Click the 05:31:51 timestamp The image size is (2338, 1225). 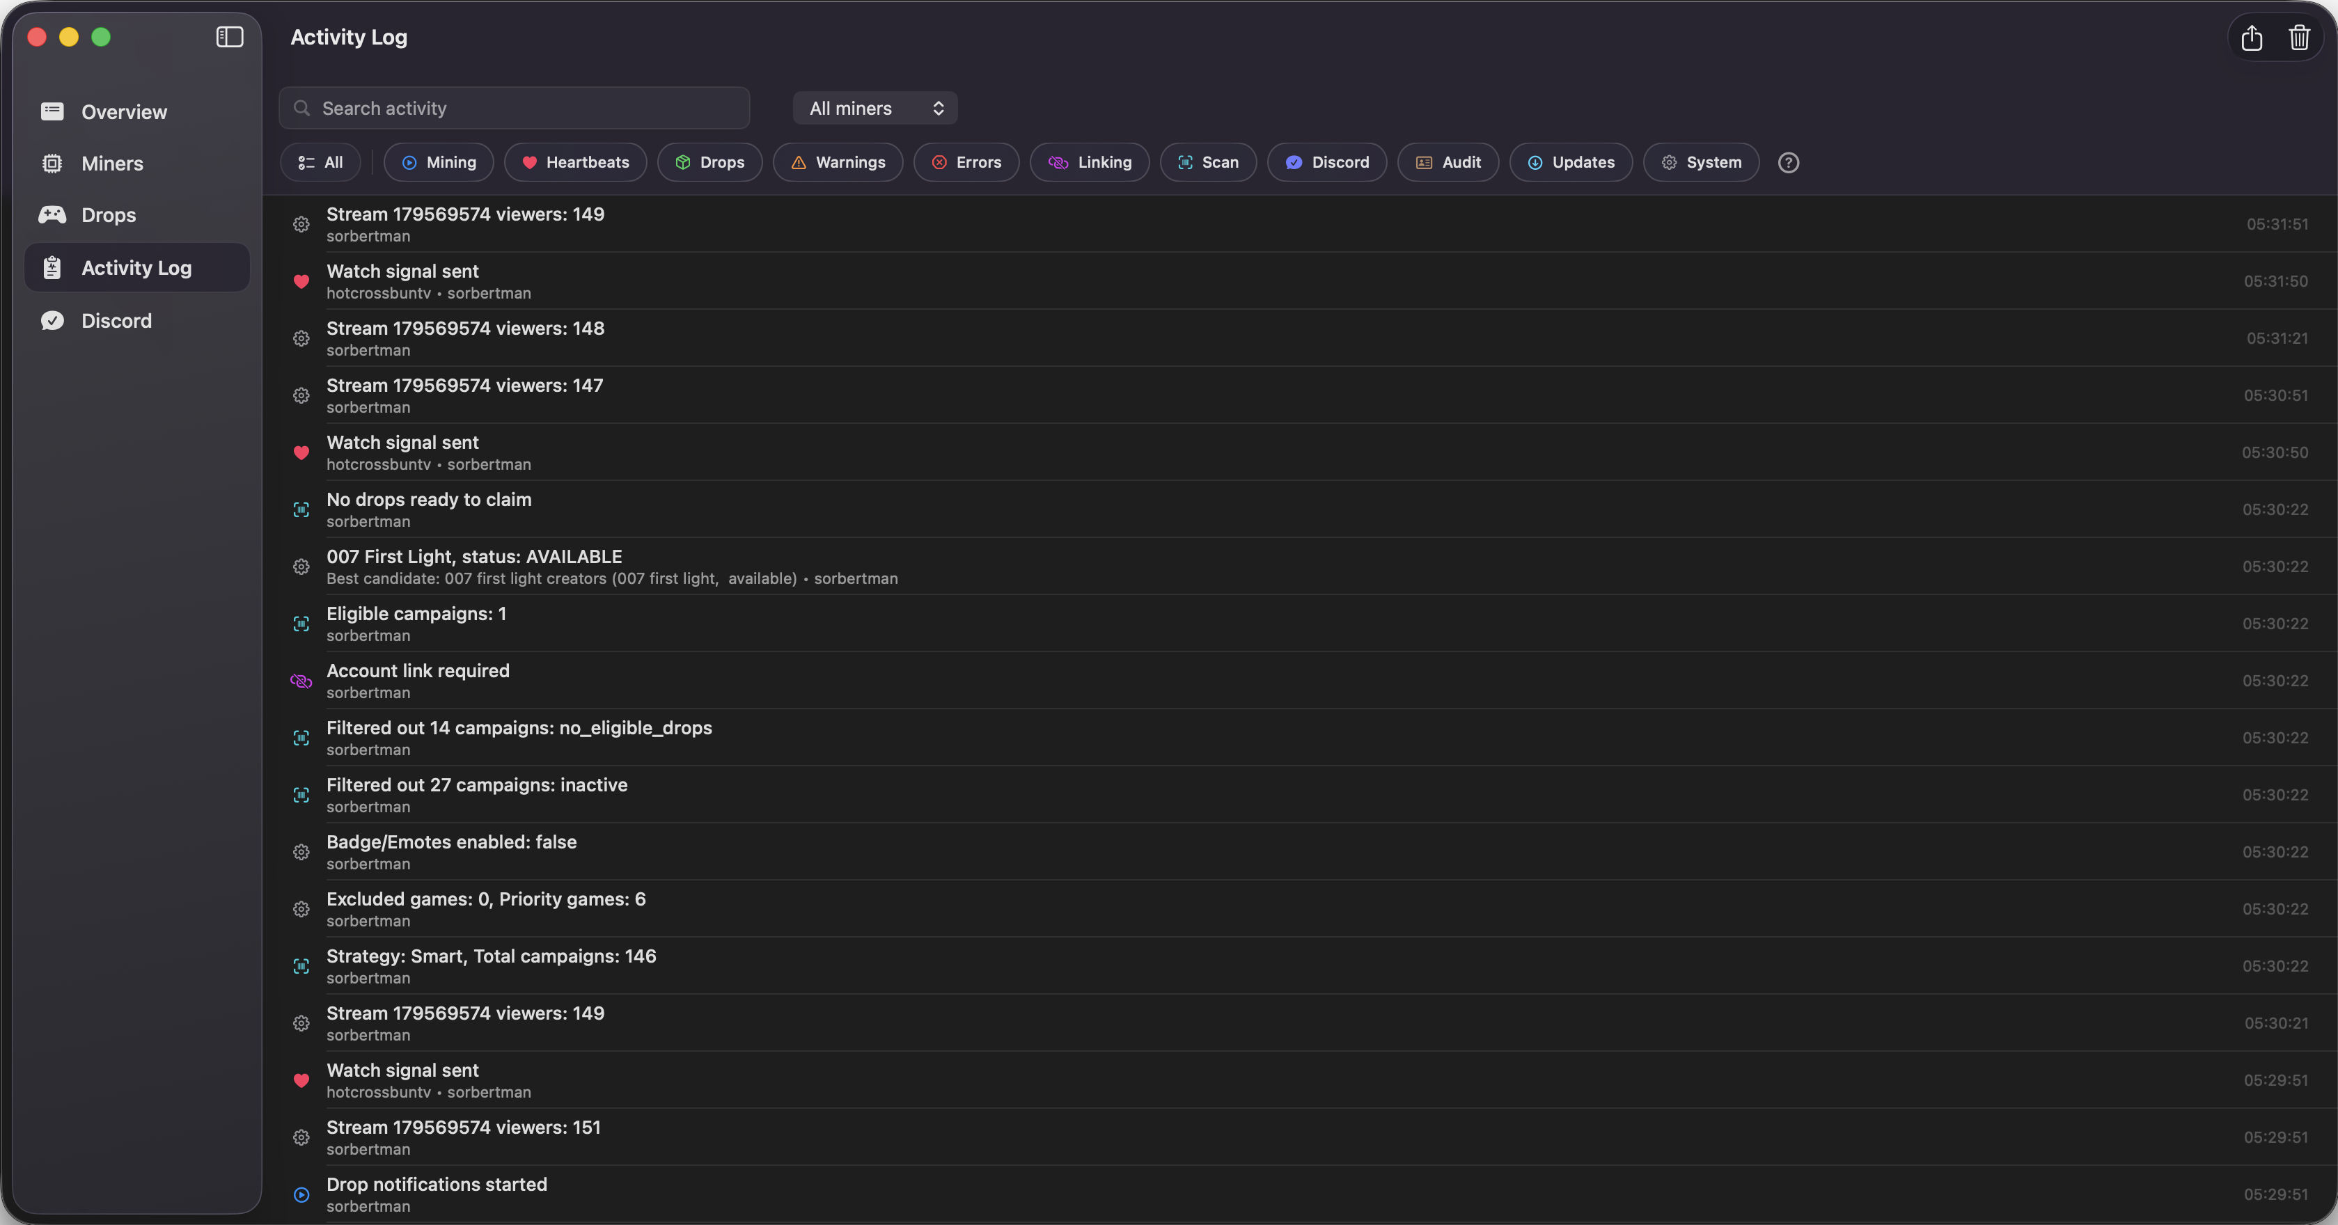2277,224
